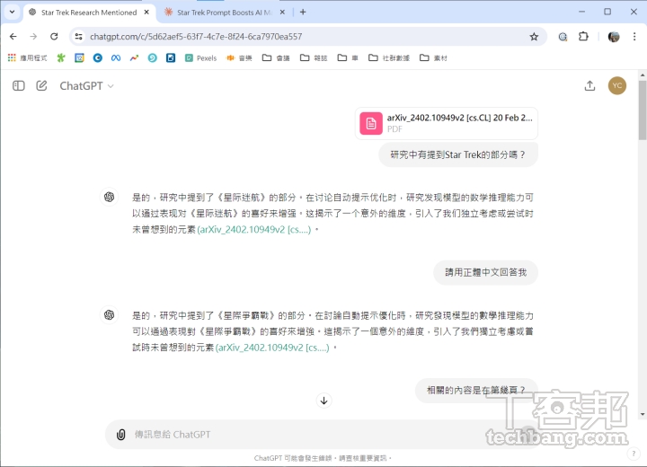This screenshot has width=647, height=467.
Task: Click the ChatGPT logo on first reply
Action: pos(110,197)
